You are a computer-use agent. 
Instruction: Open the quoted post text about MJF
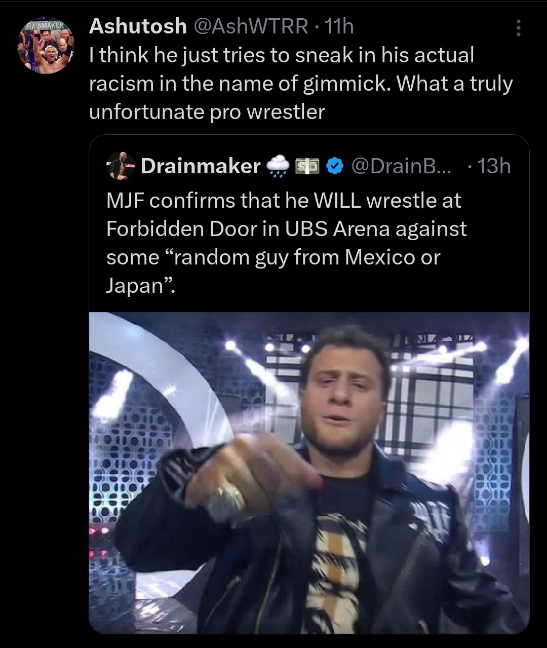[x=286, y=243]
